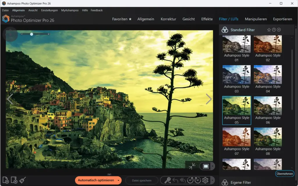Click the undo-all double arrow icon
The height and width of the screenshot is (186, 298).
[183, 180]
